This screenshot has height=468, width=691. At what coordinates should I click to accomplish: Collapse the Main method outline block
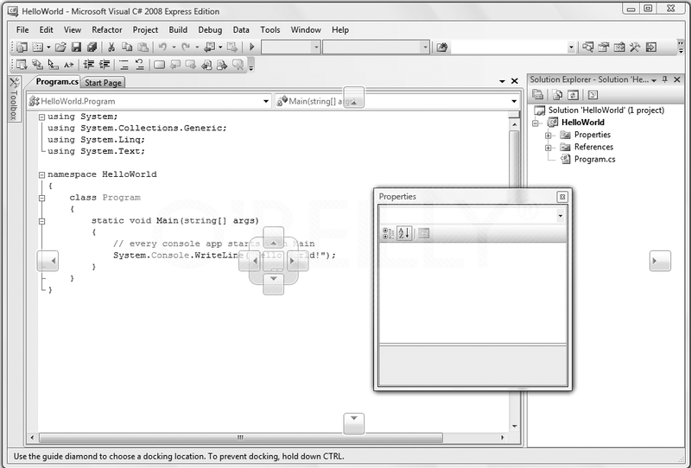(41, 221)
